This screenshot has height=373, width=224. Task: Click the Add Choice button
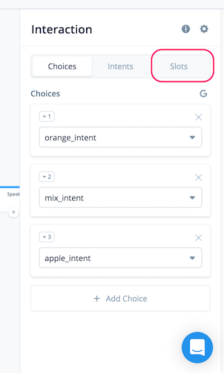[x=120, y=298]
